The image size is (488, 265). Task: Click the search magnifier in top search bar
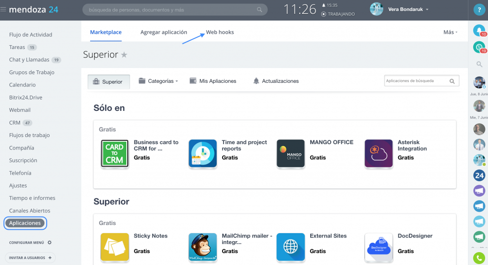(x=260, y=10)
